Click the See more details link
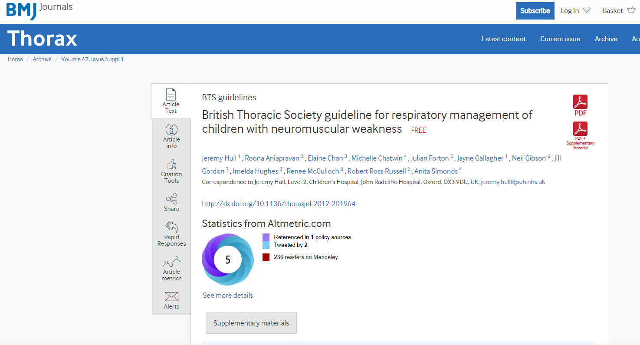 228,296
